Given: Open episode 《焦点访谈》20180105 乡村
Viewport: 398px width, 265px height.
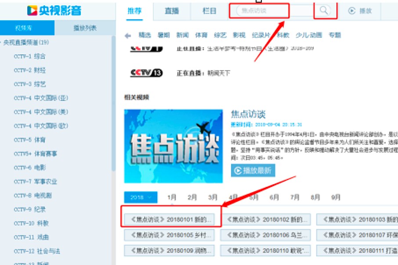Looking at the screenshot, I should (x=169, y=235).
